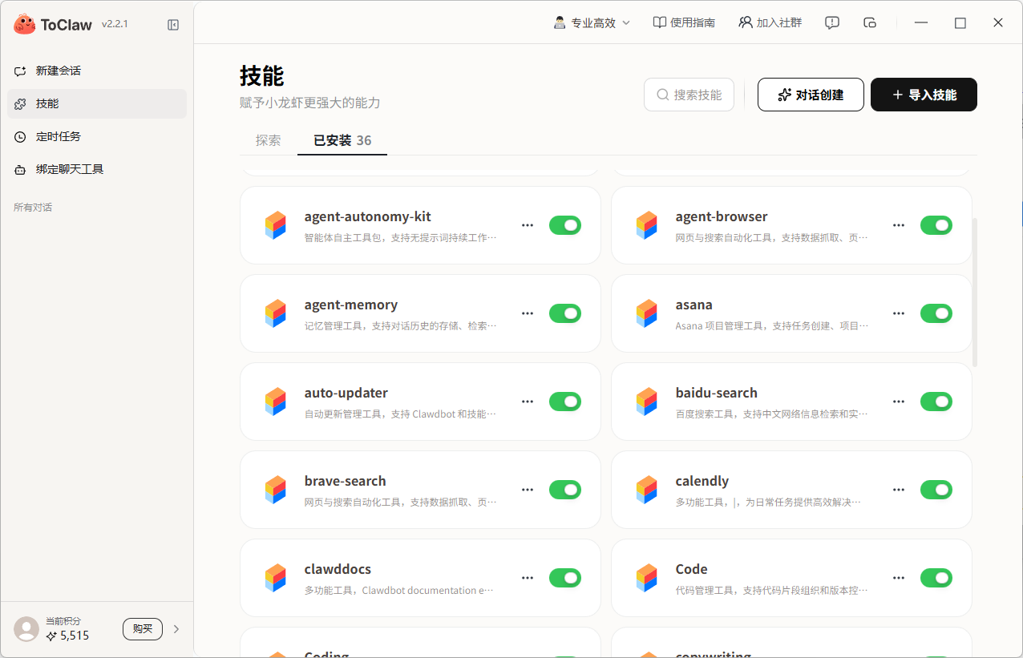Open more options for brave-search
The image size is (1023, 658).
click(528, 490)
